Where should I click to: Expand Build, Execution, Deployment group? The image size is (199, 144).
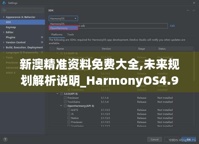pos(4,47)
